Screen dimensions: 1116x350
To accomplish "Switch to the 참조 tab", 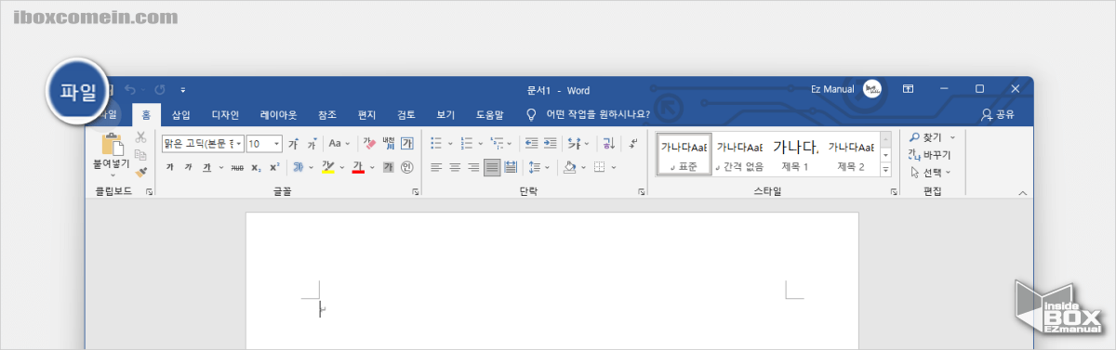I will 326,115.
